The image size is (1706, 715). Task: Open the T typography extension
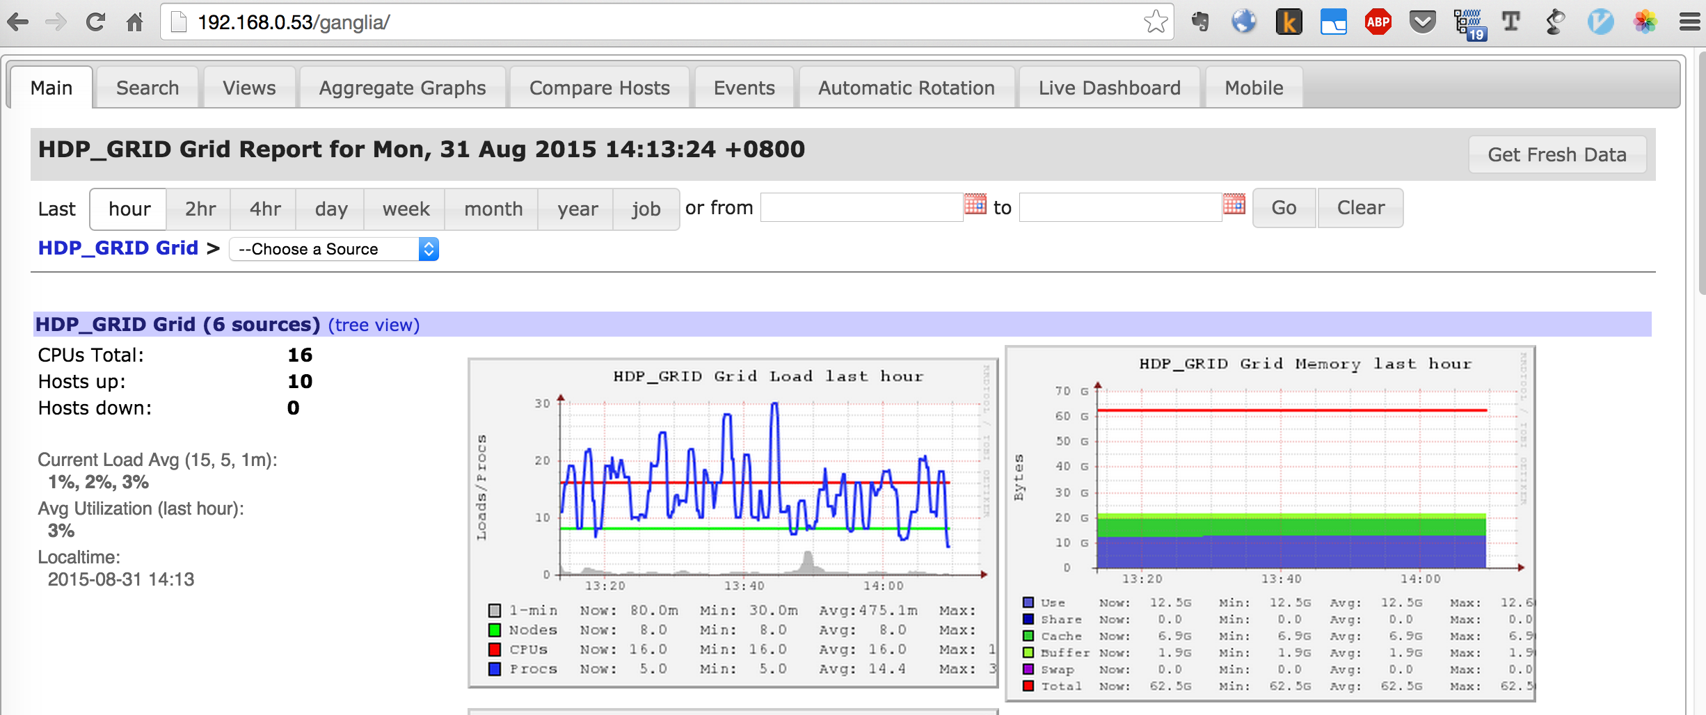point(1511,22)
